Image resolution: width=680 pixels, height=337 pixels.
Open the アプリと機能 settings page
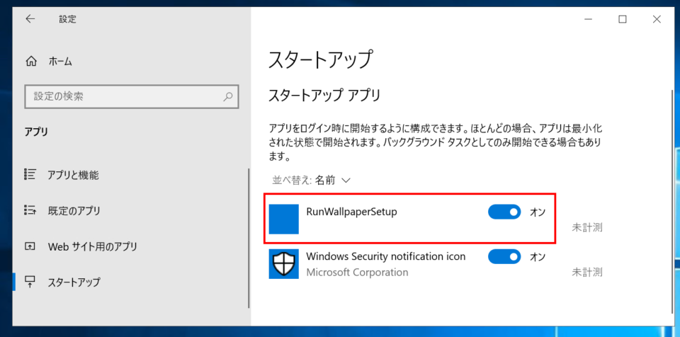click(73, 175)
